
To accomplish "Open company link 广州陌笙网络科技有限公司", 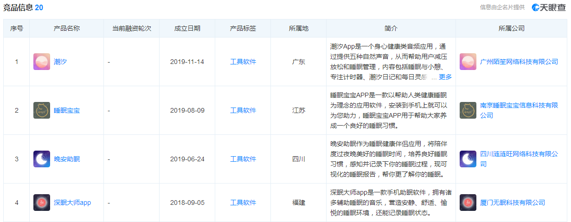I will 519,62.
